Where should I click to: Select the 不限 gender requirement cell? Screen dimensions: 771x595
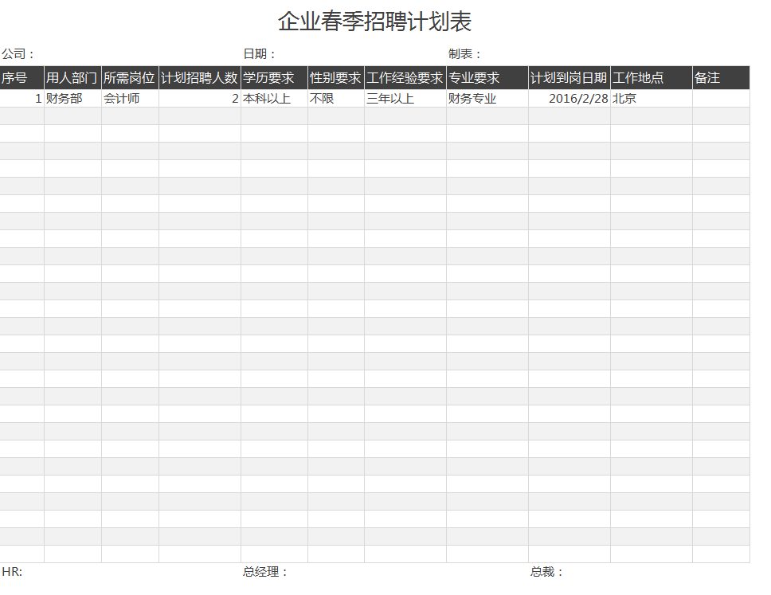[336, 99]
